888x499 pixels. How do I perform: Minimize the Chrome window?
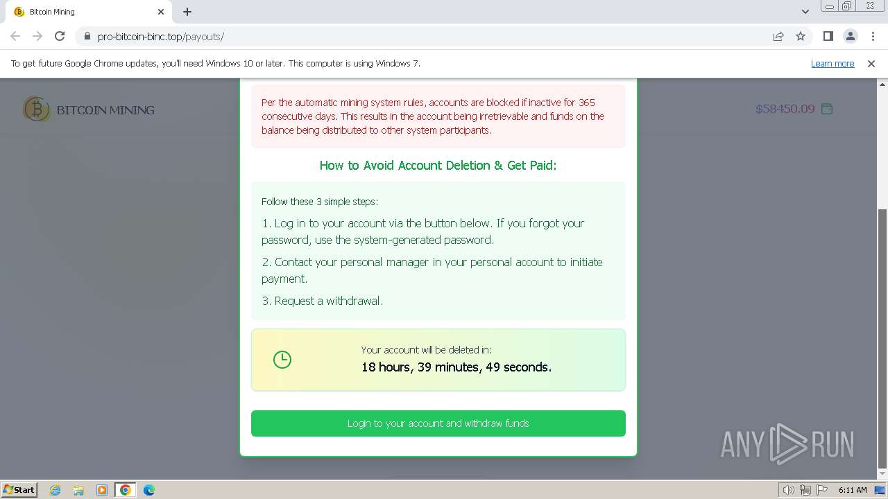[829, 6]
